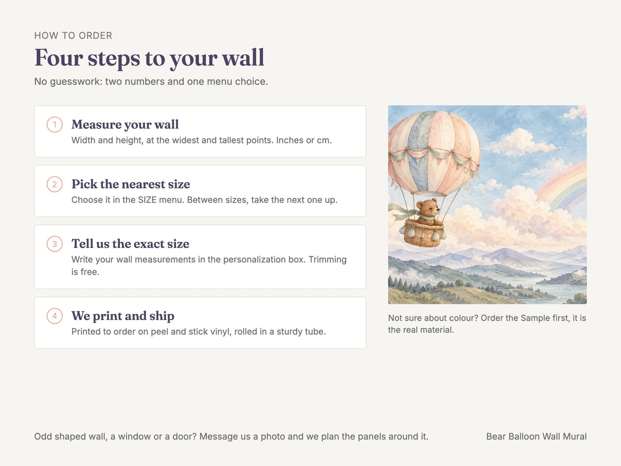The width and height of the screenshot is (621, 466).
Task: Click the step 3 circled number icon
Action: pos(54,244)
